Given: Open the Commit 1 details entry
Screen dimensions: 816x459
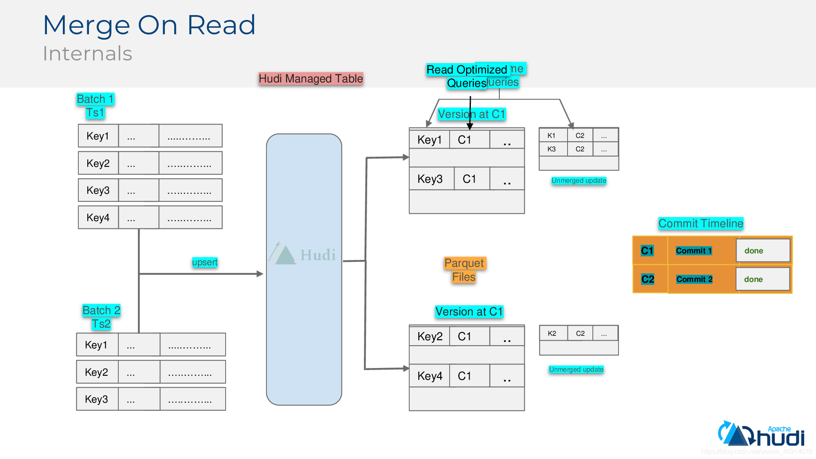Looking at the screenshot, I should [x=699, y=250].
